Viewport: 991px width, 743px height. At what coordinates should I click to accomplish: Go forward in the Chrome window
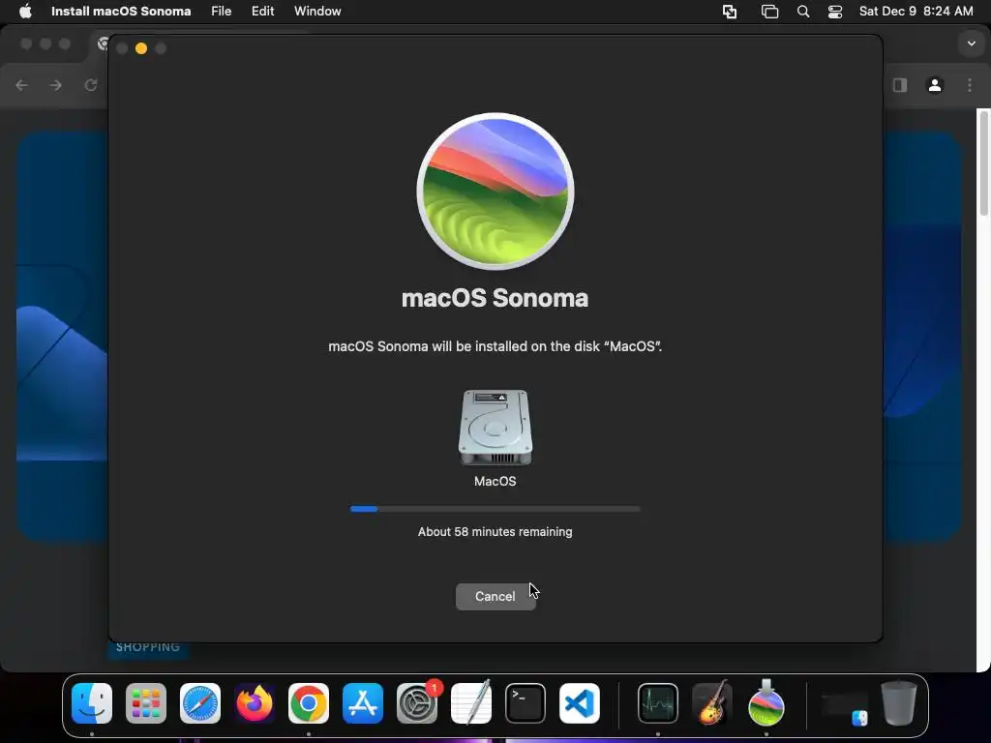click(55, 85)
